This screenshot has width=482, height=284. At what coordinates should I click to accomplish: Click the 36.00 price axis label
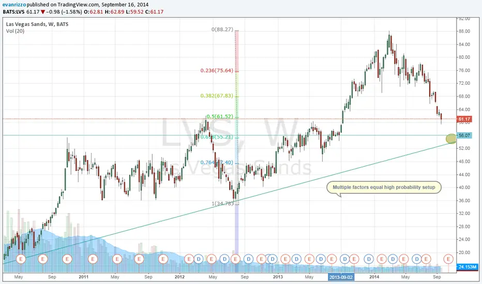464,200
